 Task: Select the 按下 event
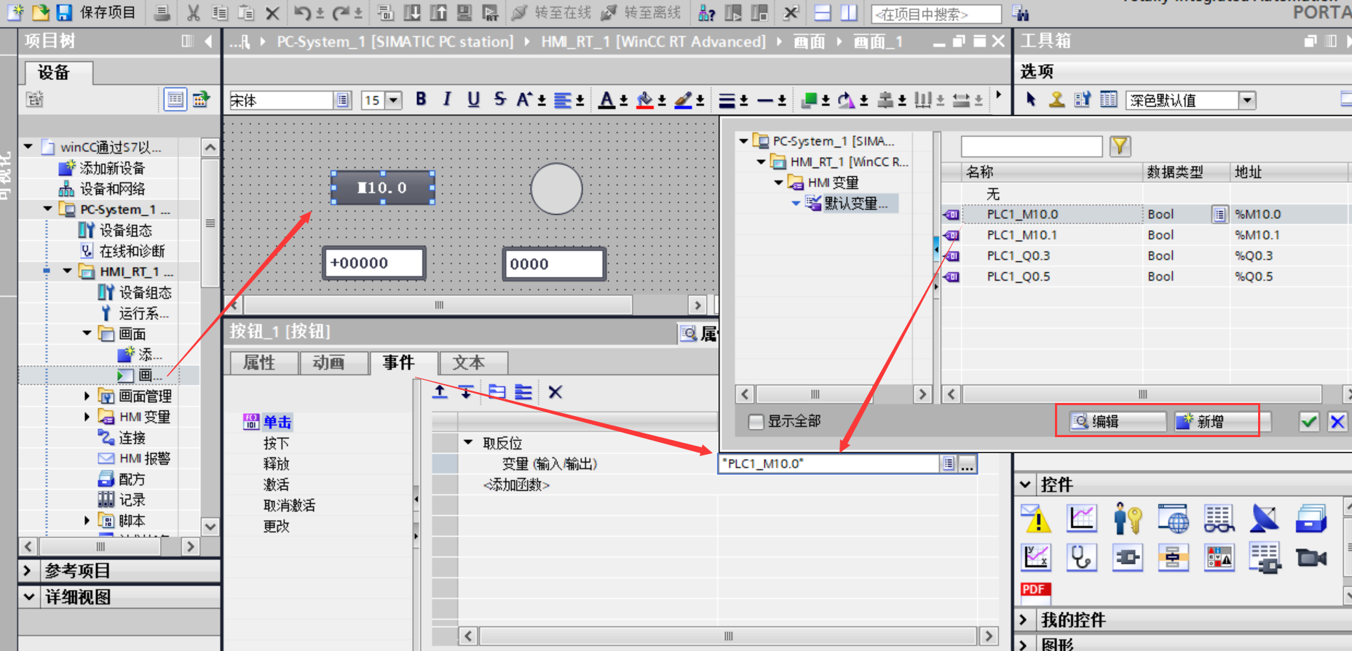(276, 443)
